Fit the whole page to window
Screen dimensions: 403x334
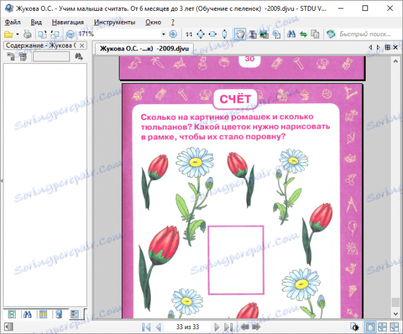(200, 34)
